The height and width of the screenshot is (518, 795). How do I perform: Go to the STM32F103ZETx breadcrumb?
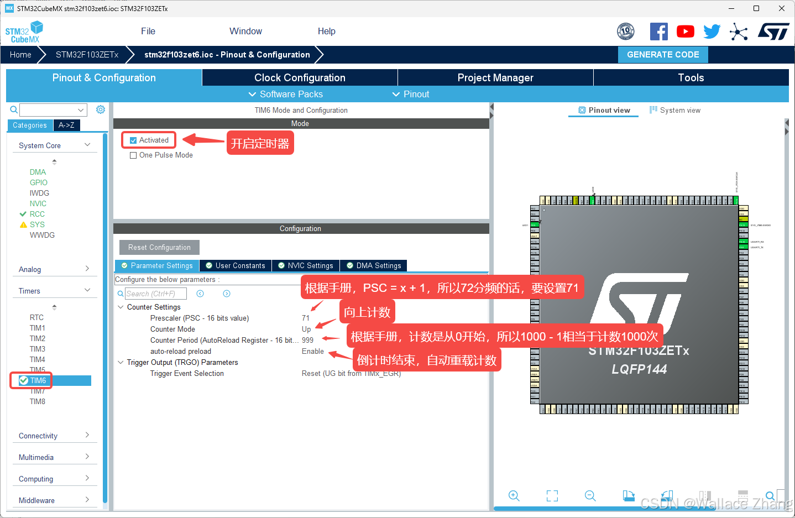[87, 55]
